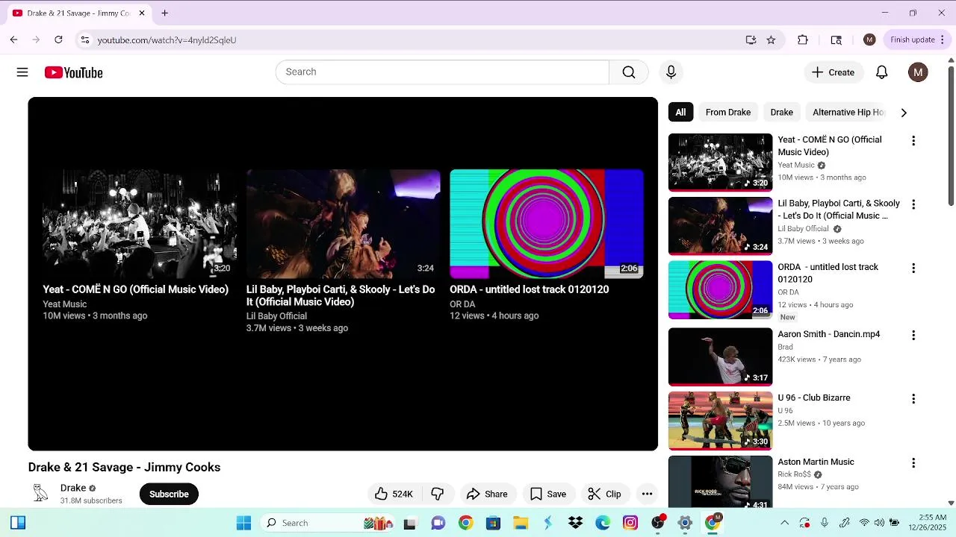Viewport: 956px width, 537px height.
Task: Select the From Drake filter chip
Action: tap(728, 113)
